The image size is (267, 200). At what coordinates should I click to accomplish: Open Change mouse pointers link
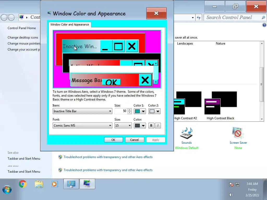point(24,43)
